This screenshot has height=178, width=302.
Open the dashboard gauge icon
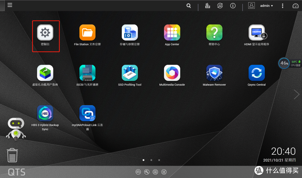coord(296,6)
